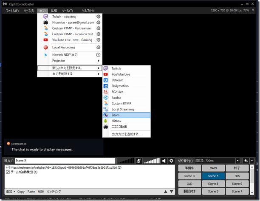Viewport: 260px width, 201px height.
Task: Open the 追加 source dropdown
Action: coord(10,192)
